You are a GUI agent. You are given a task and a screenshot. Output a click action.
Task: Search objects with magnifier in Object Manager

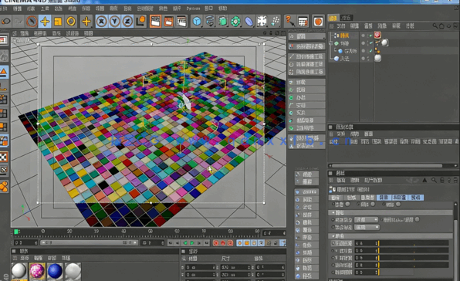coord(435,26)
